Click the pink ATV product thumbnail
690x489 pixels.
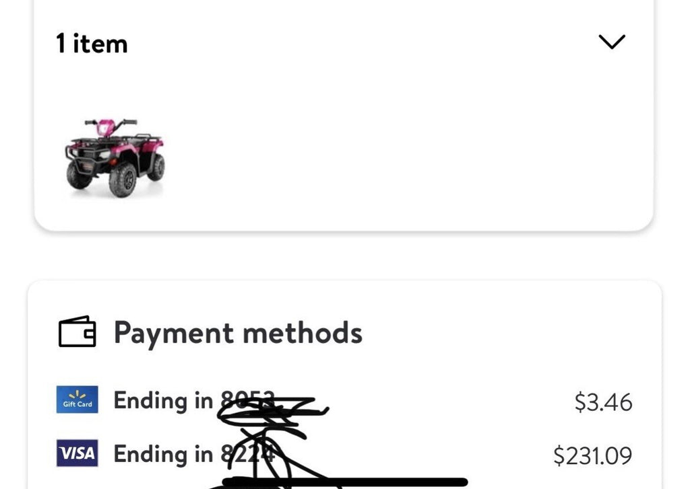coord(115,158)
